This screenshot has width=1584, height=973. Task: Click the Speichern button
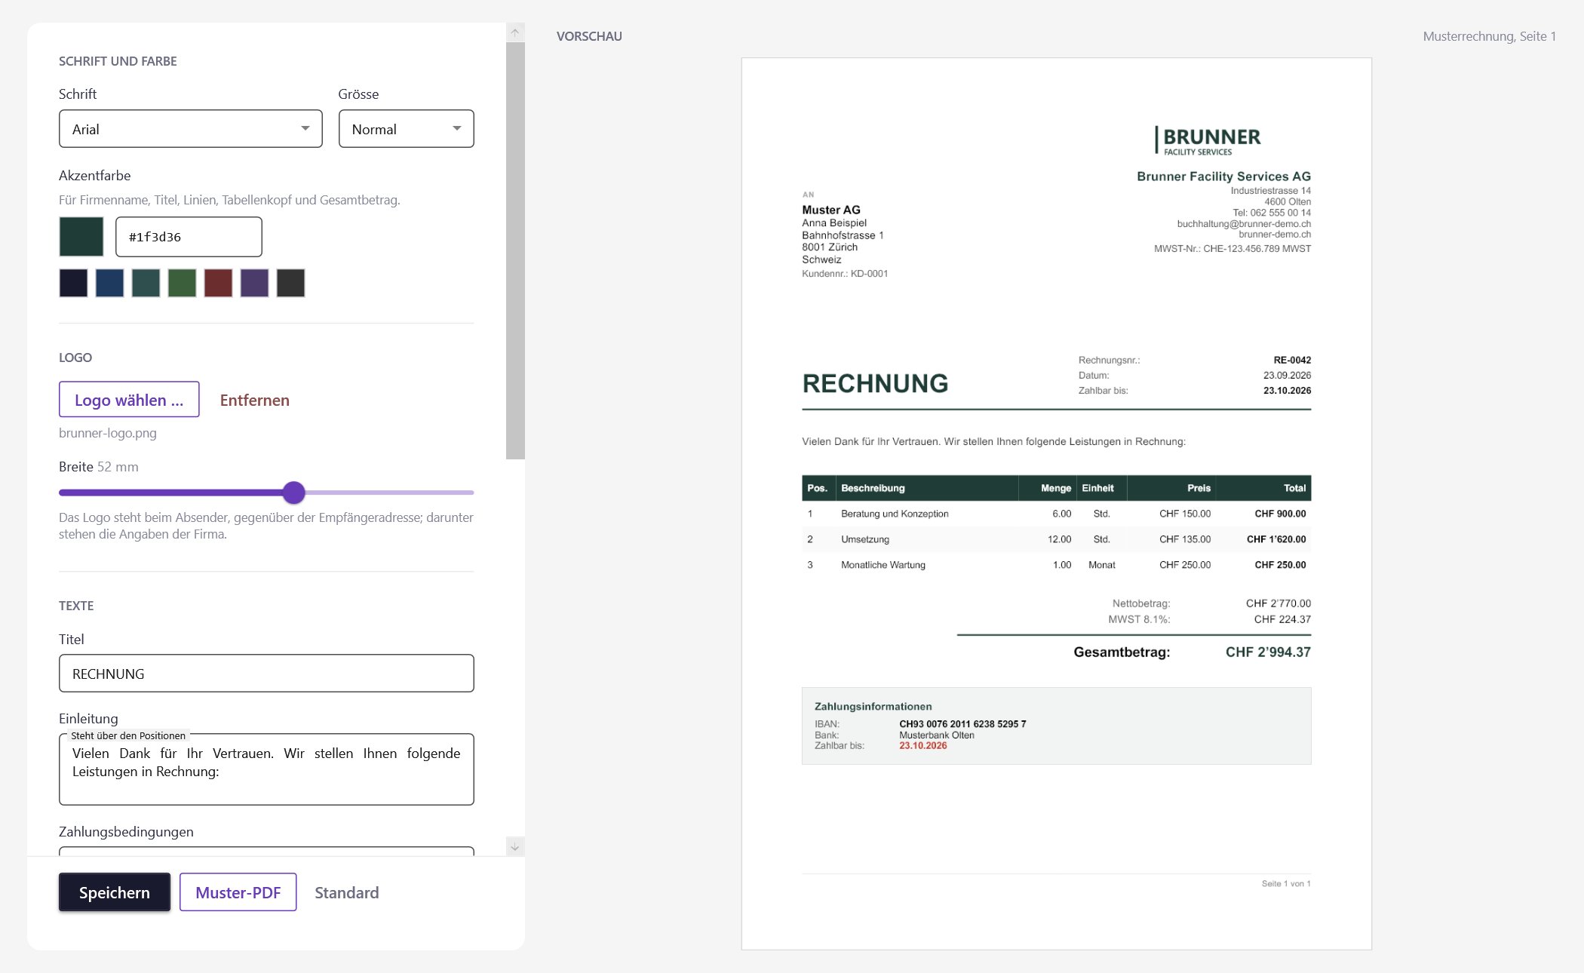[x=115, y=892]
